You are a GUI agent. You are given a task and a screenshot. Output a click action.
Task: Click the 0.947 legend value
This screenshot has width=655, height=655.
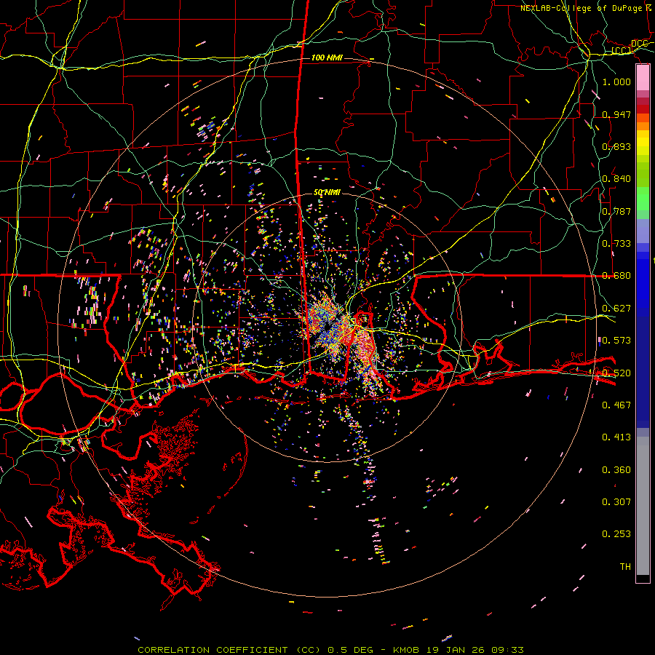tap(616, 114)
